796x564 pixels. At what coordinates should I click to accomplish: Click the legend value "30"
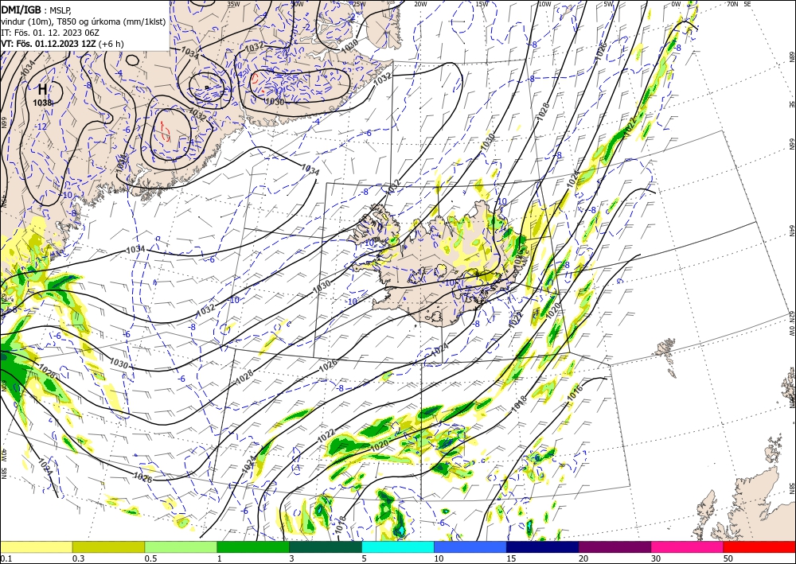656,558
